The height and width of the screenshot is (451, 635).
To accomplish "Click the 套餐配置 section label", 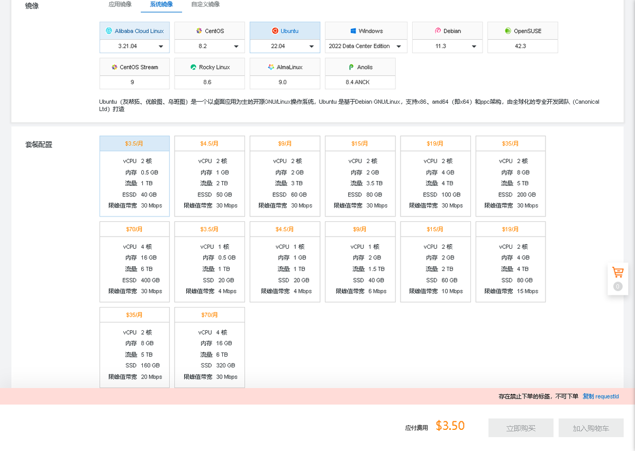I will [39, 145].
